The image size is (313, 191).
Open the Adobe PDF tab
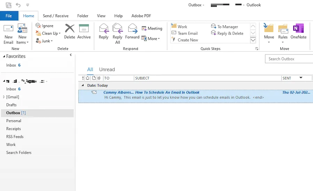pos(141,16)
